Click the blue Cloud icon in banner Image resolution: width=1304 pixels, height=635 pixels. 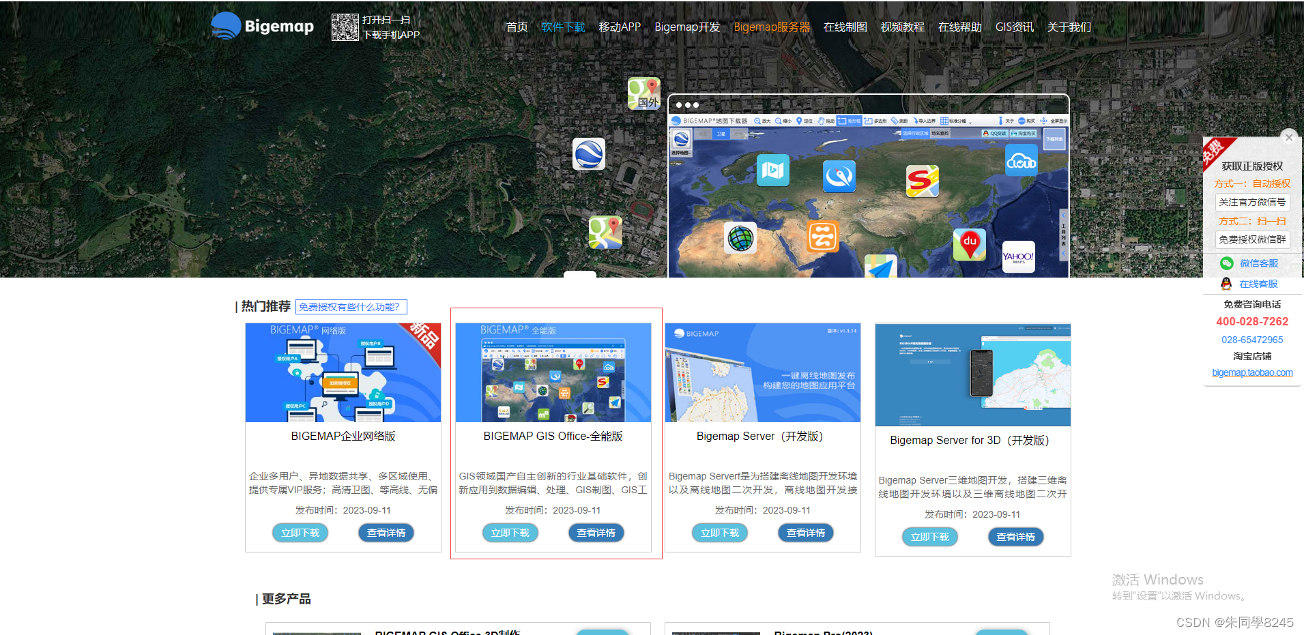(1022, 160)
